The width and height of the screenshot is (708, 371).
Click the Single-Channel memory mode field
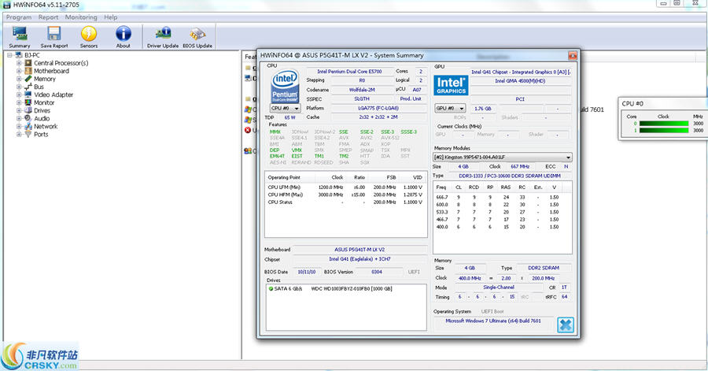pyautogui.click(x=499, y=288)
